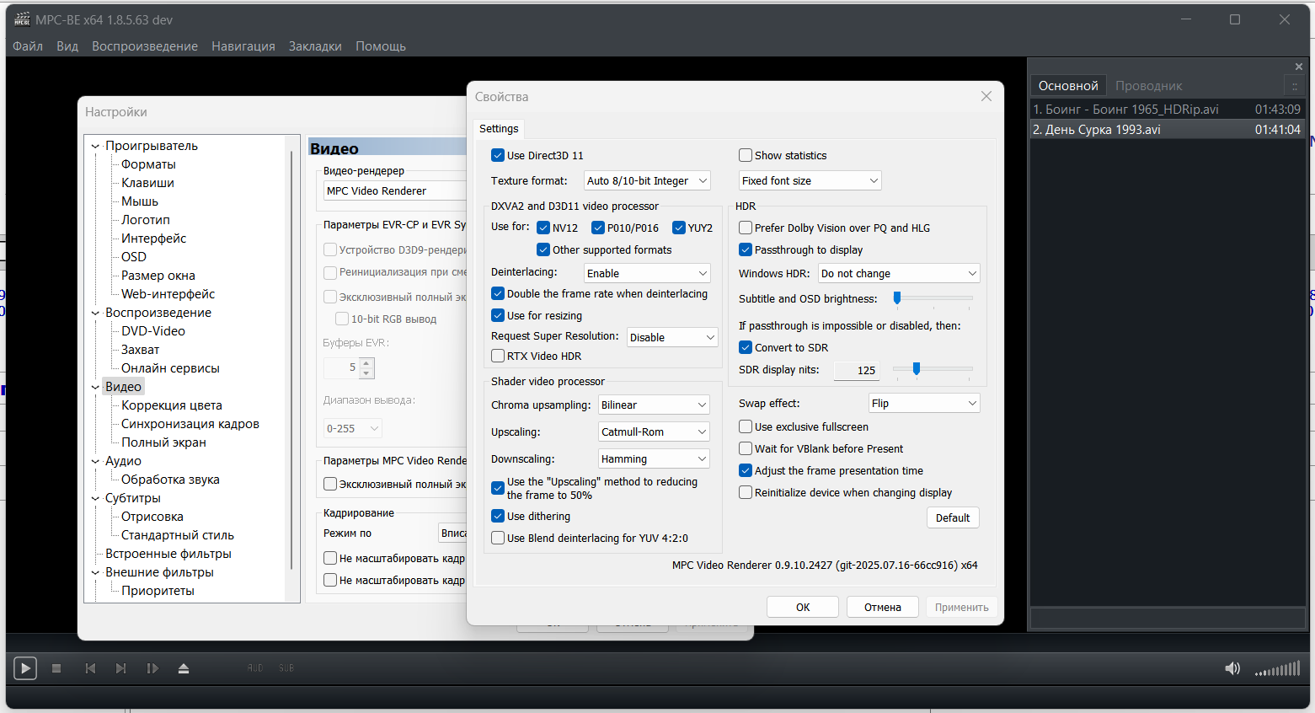Image resolution: width=1315 pixels, height=713 pixels.
Task: Mute sound via the speaker icon
Action: (x=1232, y=668)
